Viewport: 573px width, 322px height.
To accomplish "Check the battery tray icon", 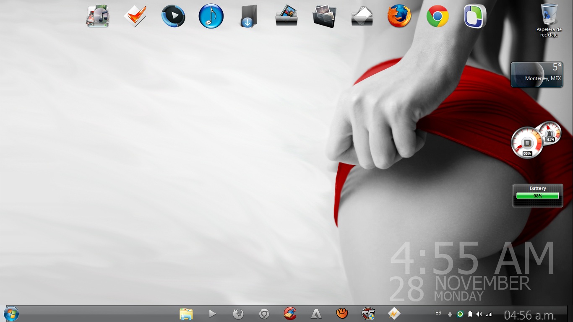I will tap(470, 314).
